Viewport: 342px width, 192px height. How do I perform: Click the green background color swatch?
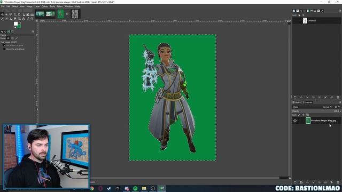(x=19, y=26)
